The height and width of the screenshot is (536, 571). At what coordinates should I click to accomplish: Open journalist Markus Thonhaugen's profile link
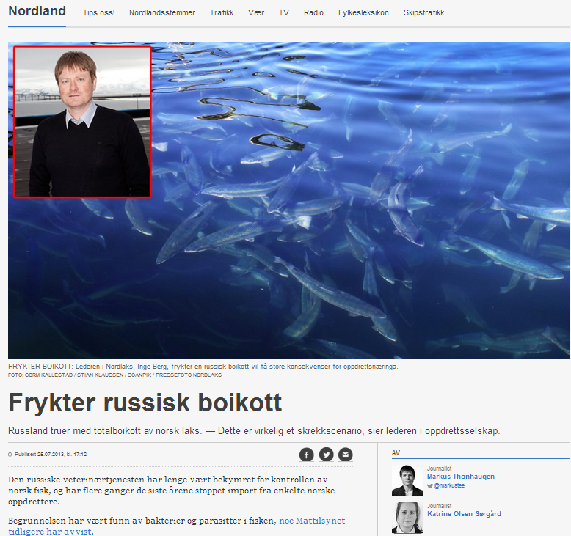461,477
